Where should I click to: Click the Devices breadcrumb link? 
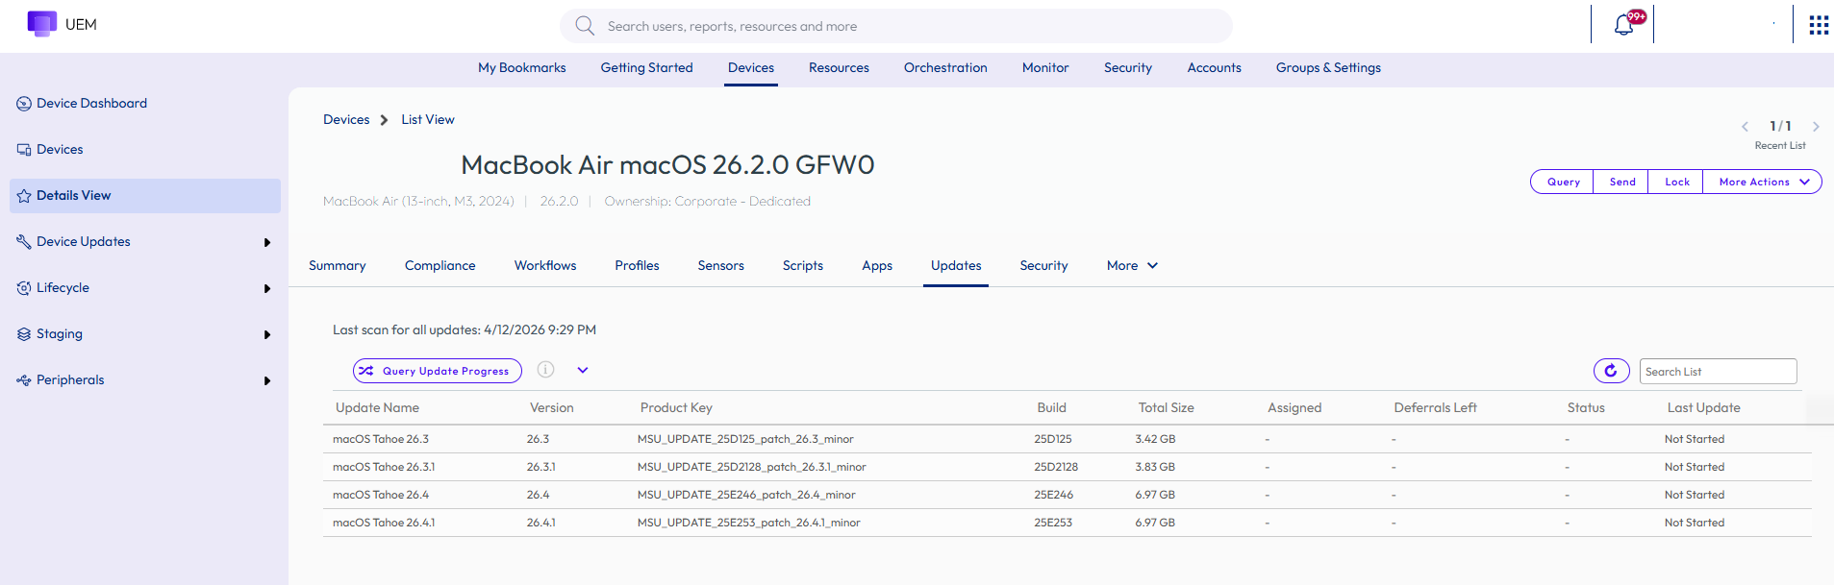[346, 120]
